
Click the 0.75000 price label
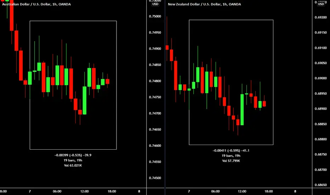155,16
